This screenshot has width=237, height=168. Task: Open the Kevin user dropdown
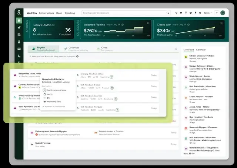click(x=208, y=13)
